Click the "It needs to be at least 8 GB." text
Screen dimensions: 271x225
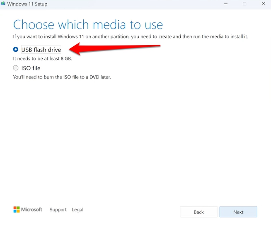[x=42, y=59]
